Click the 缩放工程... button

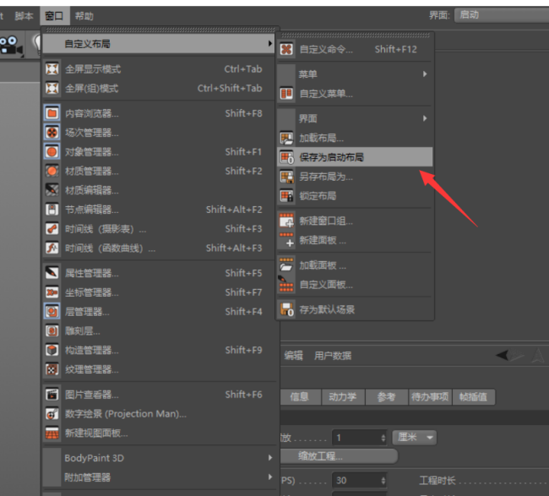(338, 456)
